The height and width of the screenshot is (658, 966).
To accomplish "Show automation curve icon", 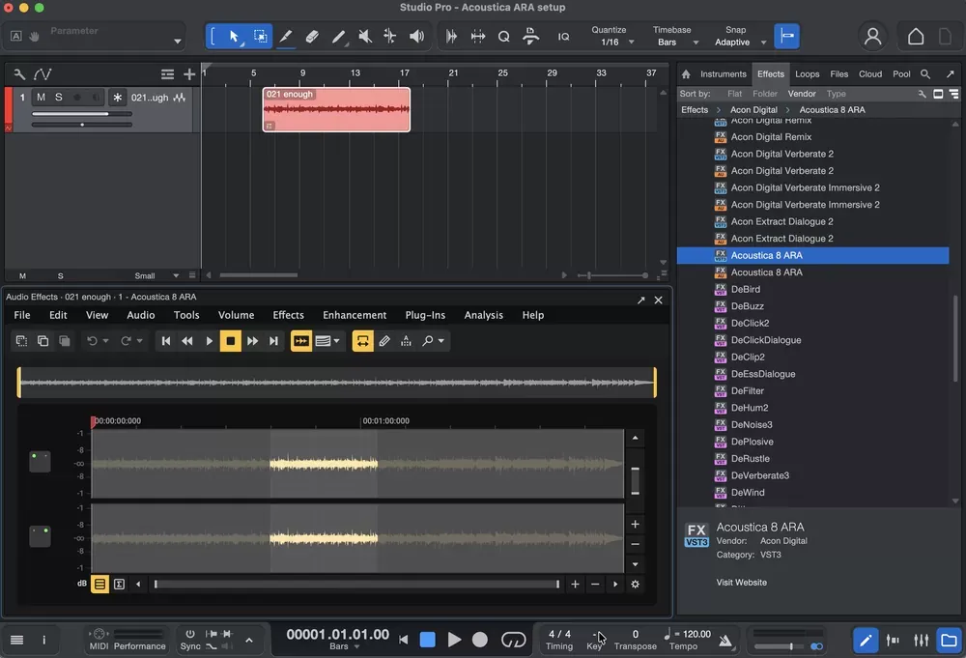I will coord(43,74).
